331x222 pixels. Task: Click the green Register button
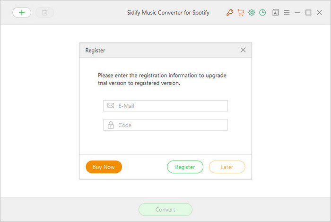[185, 167]
